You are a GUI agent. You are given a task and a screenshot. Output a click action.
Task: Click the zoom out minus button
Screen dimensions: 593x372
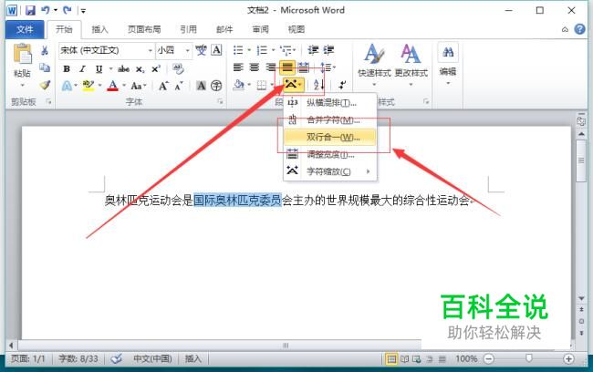(489, 358)
